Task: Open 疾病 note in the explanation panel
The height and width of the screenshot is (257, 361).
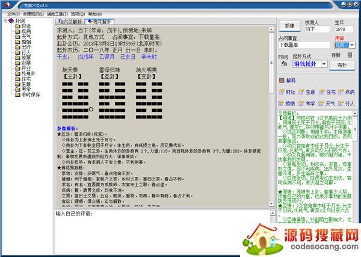Action: point(347,92)
